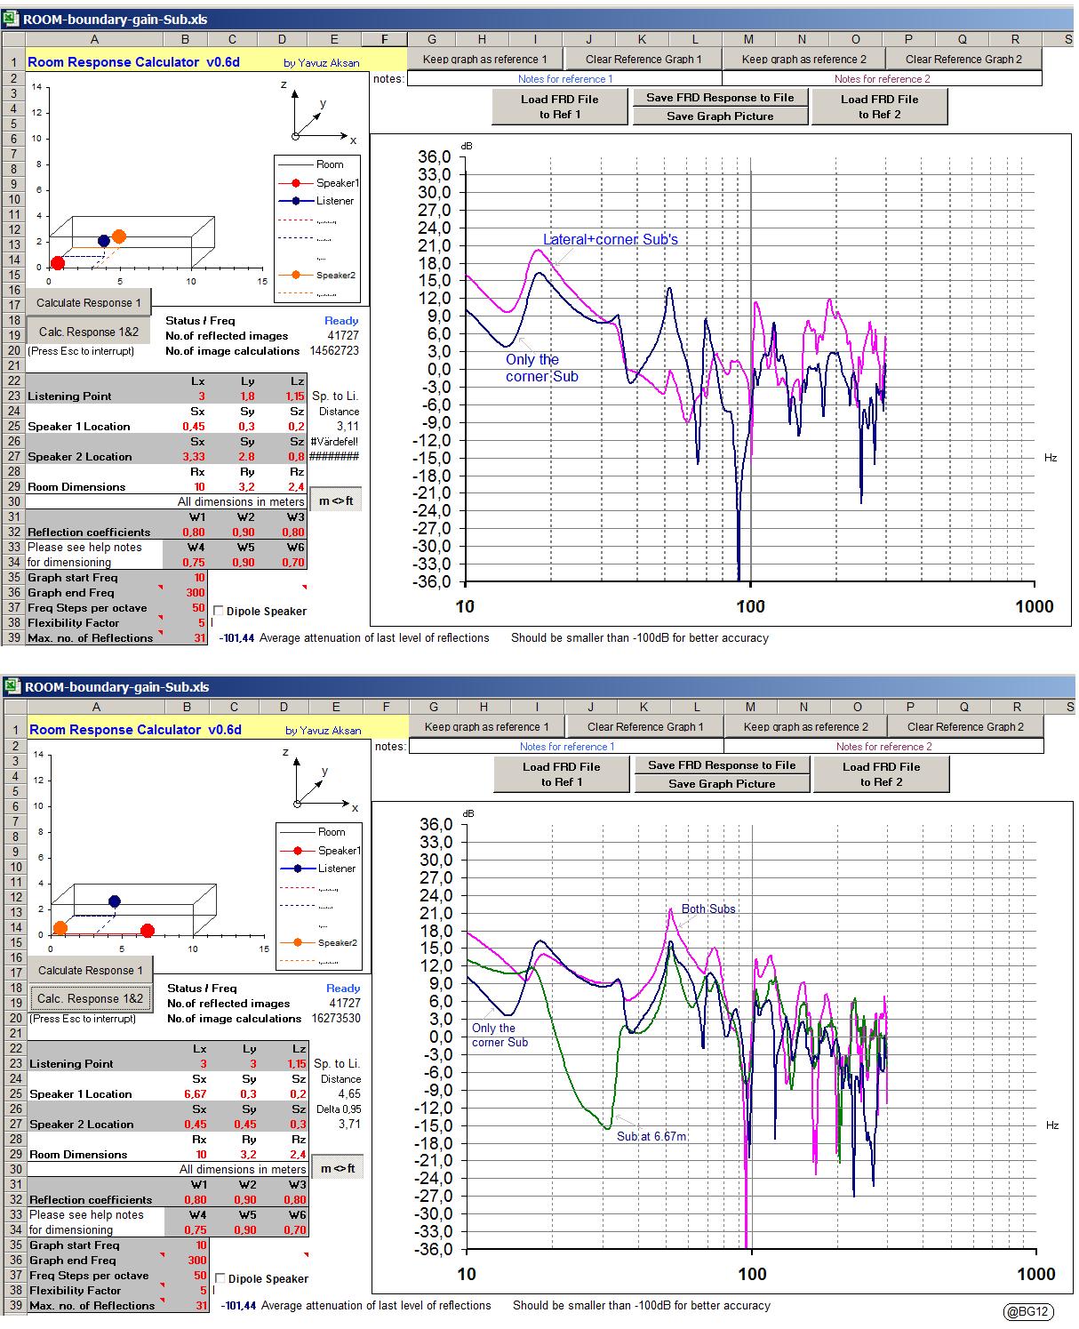This screenshot has width=1079, height=1329.
Task: Click Excel file icon in top window title
Action: (x=11, y=19)
